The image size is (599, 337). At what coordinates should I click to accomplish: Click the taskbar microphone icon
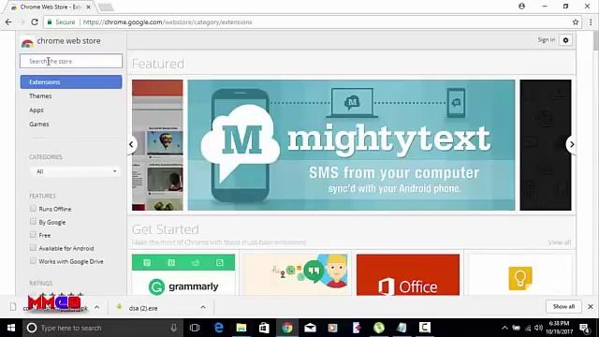pos(174,328)
